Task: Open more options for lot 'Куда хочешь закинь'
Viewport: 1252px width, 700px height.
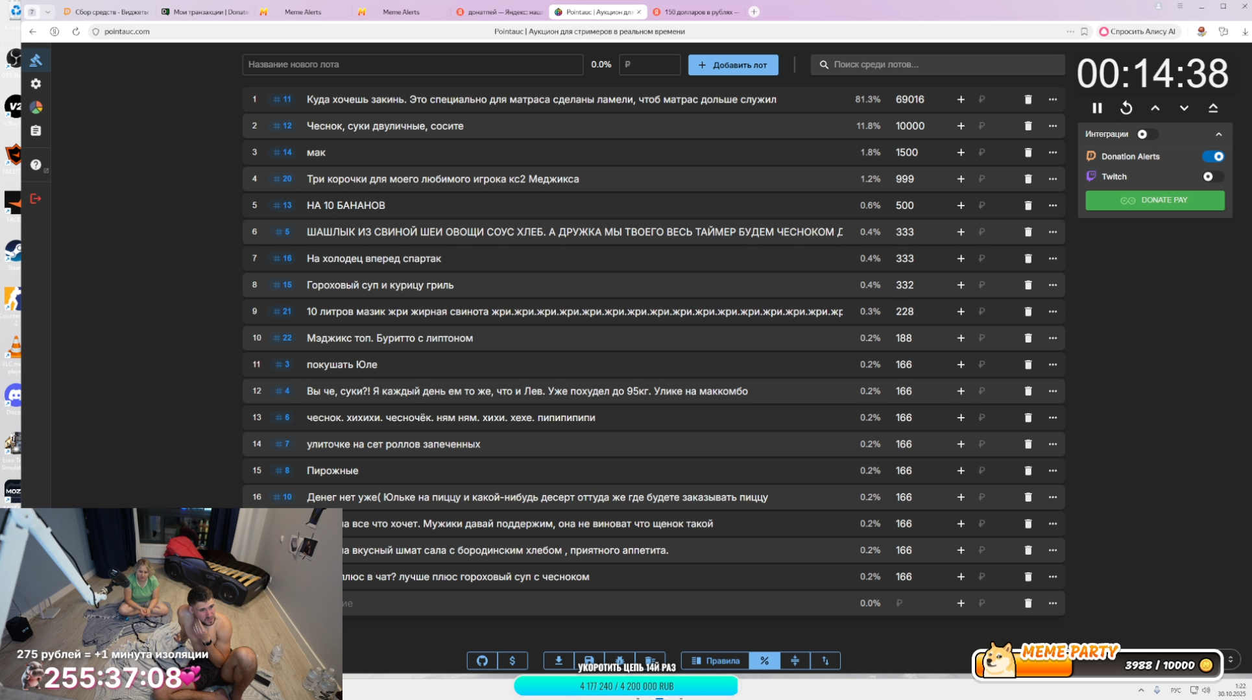Action: coord(1053,99)
